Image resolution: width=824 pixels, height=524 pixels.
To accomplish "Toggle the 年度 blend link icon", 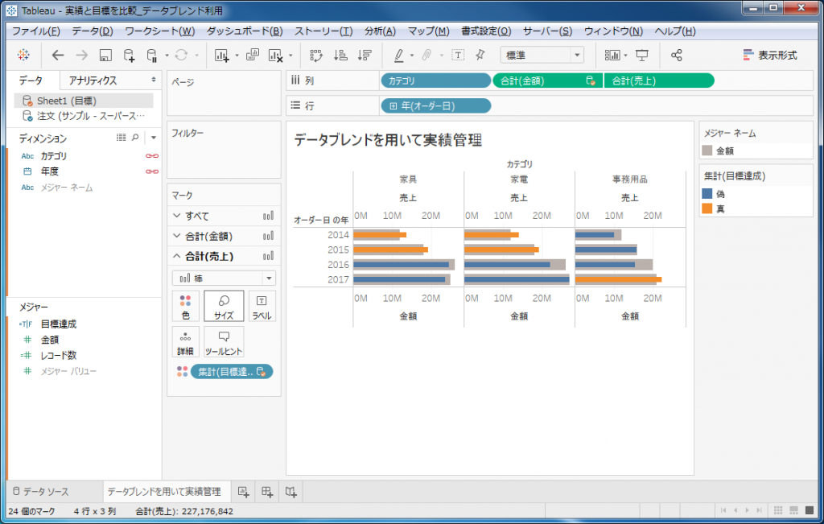I will pyautogui.click(x=151, y=171).
